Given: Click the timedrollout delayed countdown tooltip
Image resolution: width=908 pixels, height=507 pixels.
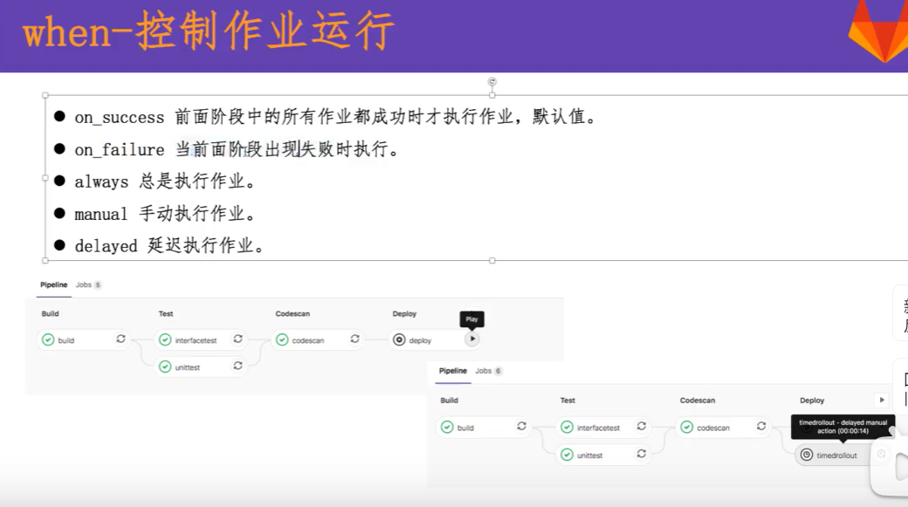Looking at the screenshot, I should (842, 427).
